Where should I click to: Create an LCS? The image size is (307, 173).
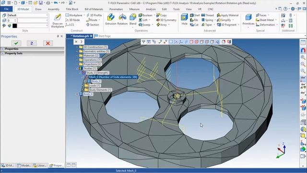70,25
